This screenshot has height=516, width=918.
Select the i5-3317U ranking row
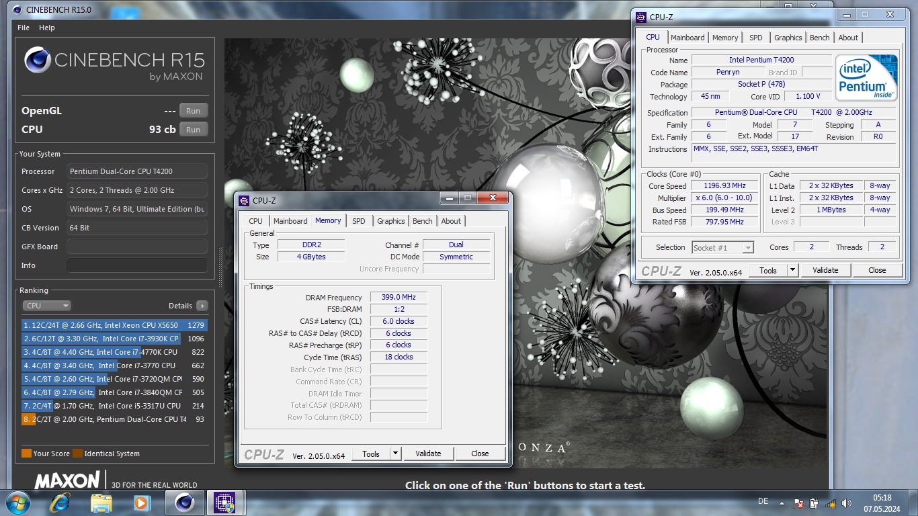[x=114, y=406]
